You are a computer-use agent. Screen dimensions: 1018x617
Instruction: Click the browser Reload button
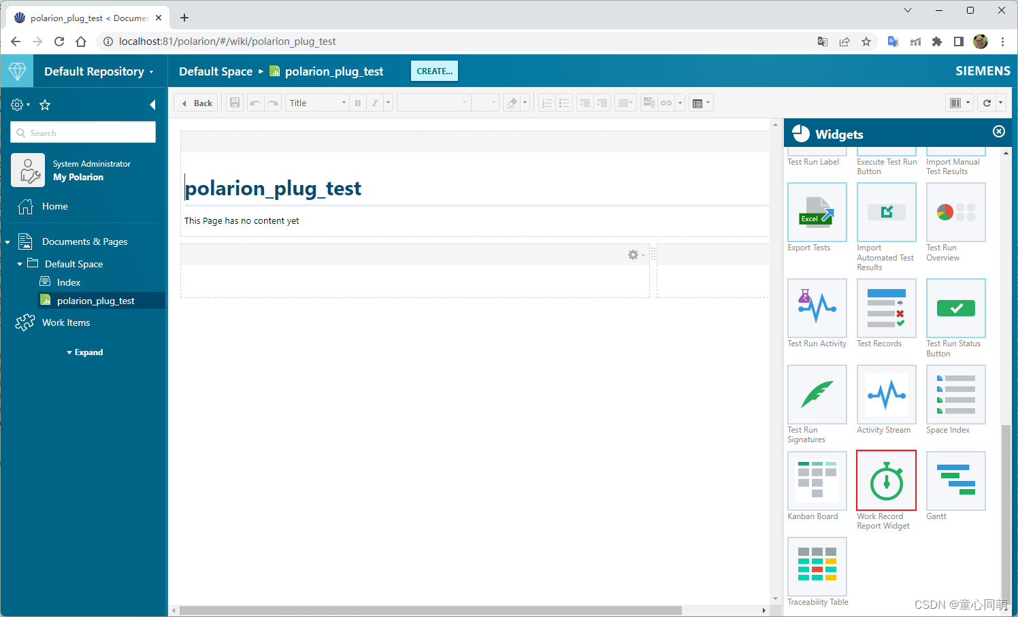(59, 41)
